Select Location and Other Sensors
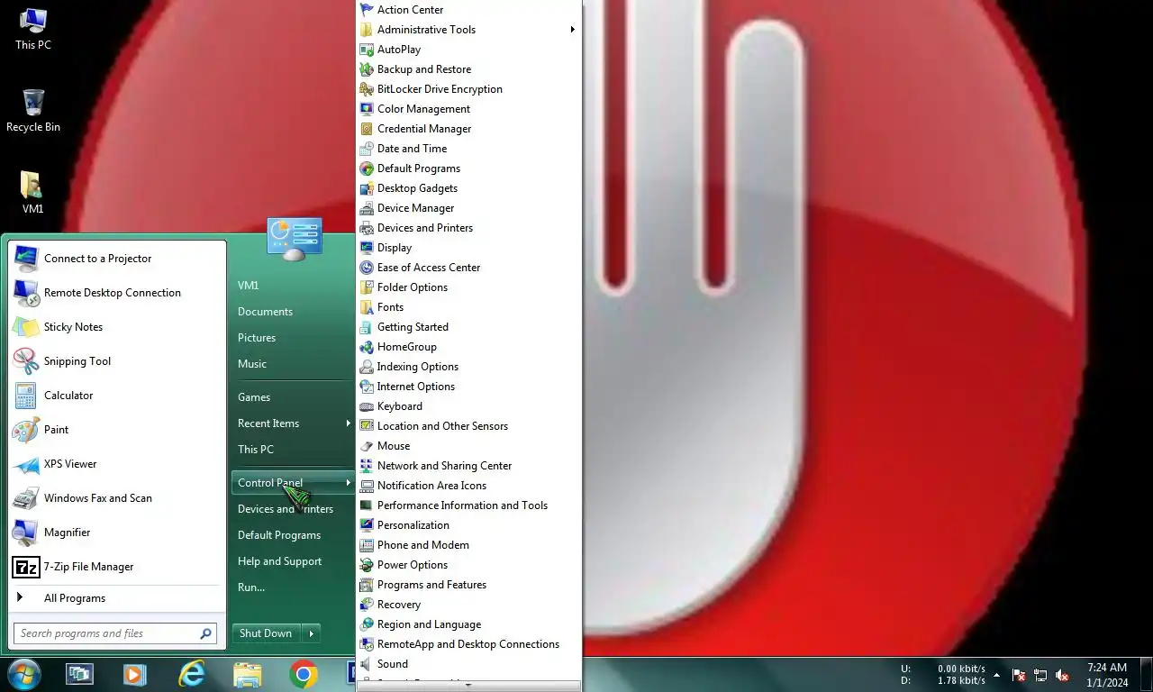This screenshot has width=1153, height=692. pyautogui.click(x=468, y=426)
